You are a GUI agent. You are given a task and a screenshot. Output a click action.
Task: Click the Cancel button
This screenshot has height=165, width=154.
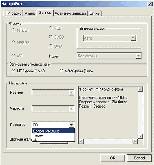pyautogui.click(x=139, y=158)
